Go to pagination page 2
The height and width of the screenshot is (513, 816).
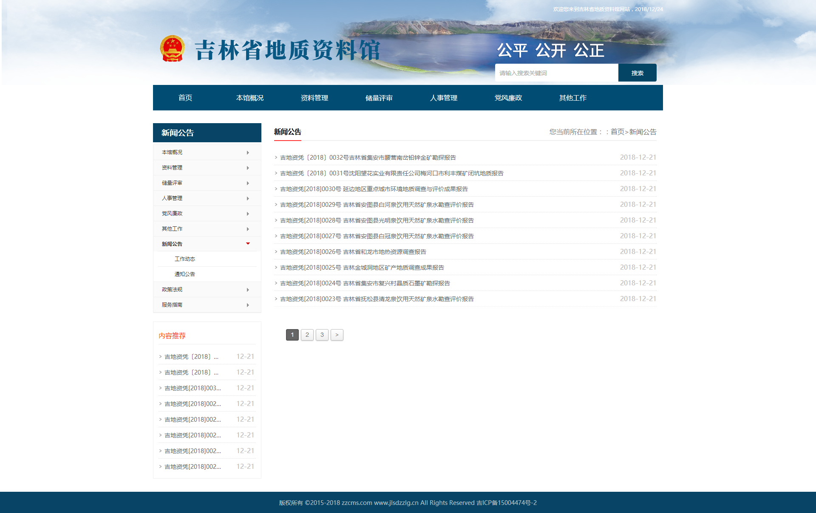307,335
